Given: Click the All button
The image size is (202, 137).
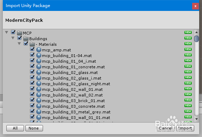Looking at the screenshot, I should click(15, 128).
